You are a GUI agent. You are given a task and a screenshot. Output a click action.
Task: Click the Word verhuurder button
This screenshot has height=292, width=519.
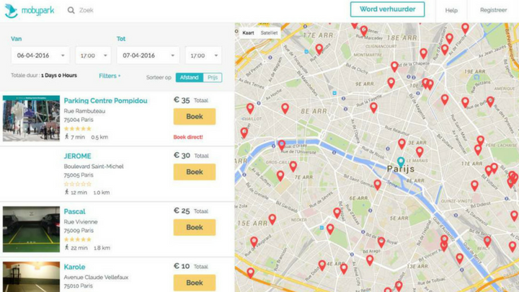(x=387, y=9)
